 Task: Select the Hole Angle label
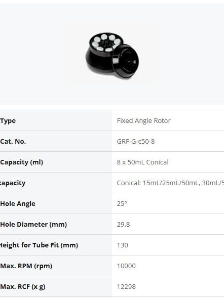point(18,203)
